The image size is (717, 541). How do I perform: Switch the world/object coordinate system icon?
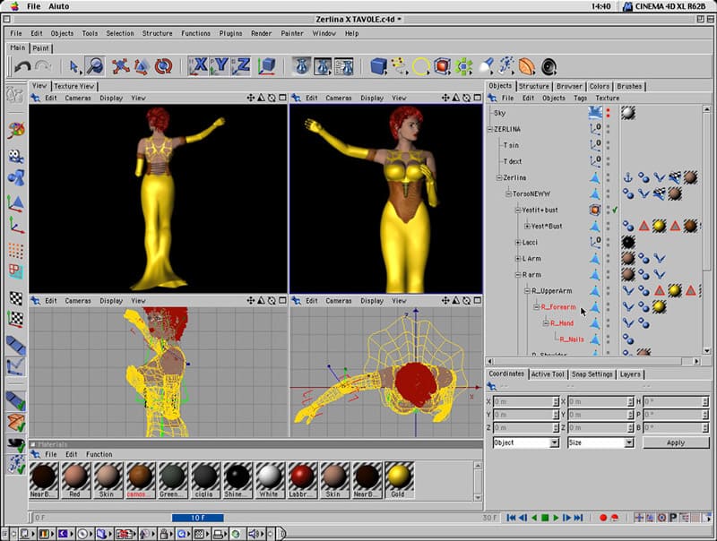coord(266,66)
